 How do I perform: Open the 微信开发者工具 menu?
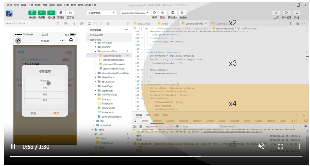coord(87,5)
